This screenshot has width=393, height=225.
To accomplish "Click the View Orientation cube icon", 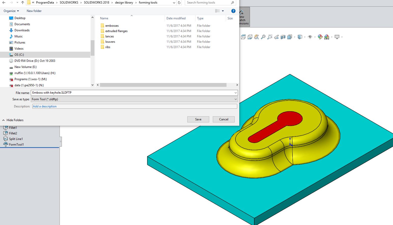I will (289, 37).
